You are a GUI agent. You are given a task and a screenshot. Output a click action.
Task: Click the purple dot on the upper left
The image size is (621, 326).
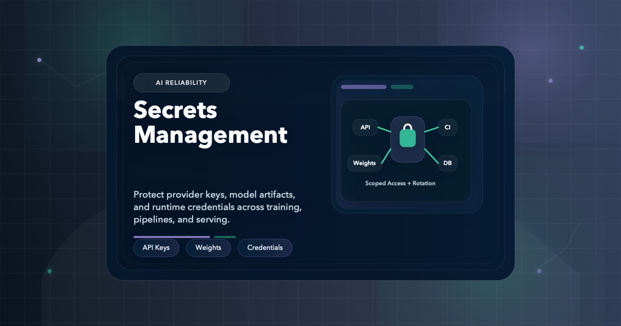39,60
